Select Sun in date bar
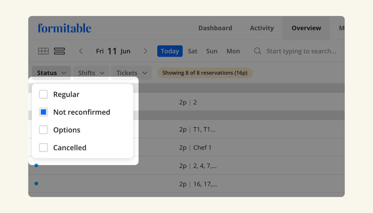The image size is (373, 213). [212, 51]
